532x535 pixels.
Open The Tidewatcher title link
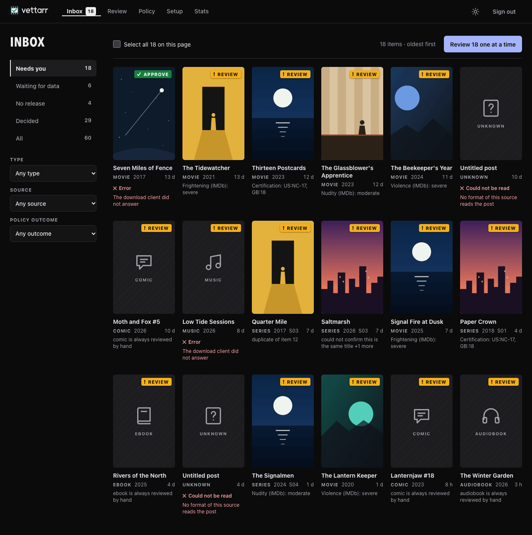point(206,168)
